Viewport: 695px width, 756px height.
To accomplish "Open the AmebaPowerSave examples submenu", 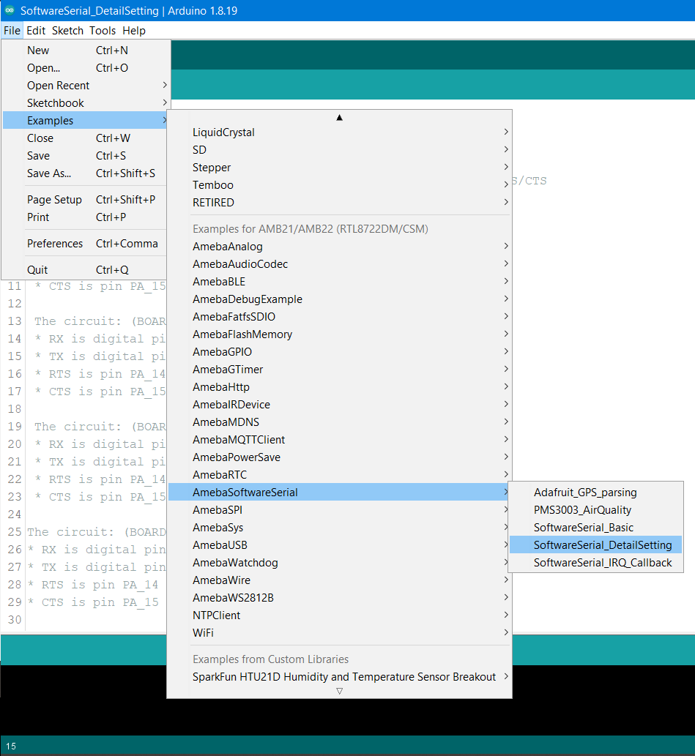I will 339,457.
